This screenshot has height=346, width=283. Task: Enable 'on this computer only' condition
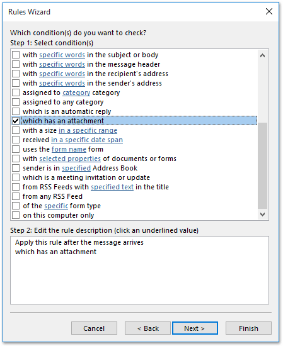[x=16, y=215]
